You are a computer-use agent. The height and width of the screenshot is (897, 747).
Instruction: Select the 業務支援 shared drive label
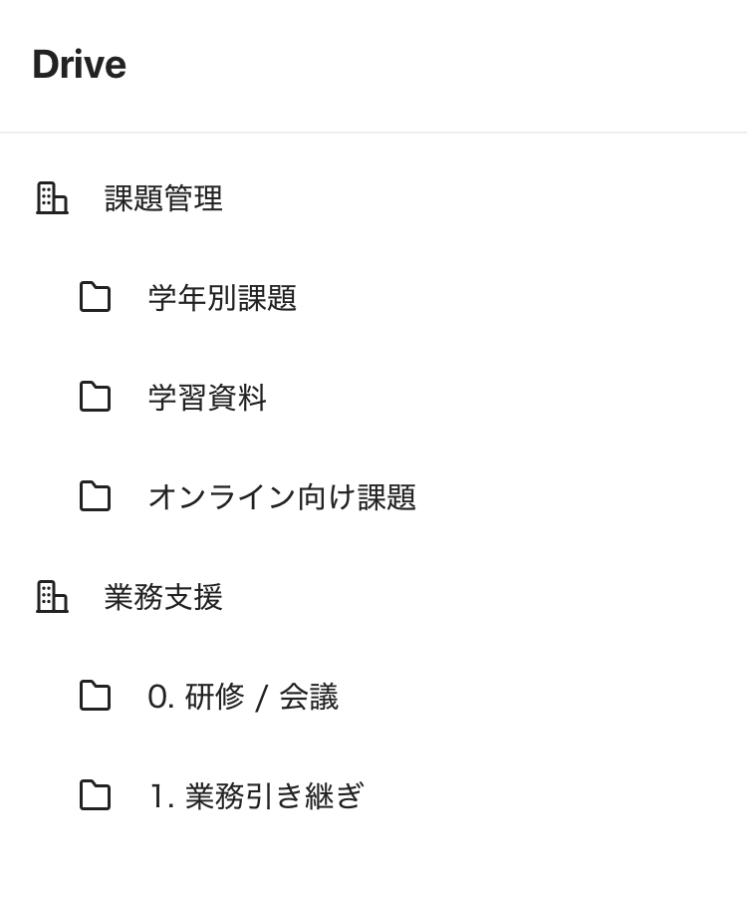click(163, 597)
